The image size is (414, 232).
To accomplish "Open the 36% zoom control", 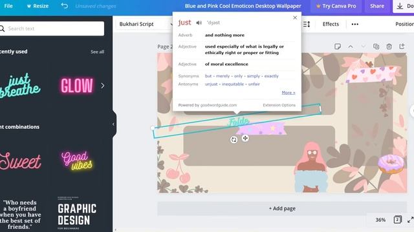I will pyautogui.click(x=380, y=220).
